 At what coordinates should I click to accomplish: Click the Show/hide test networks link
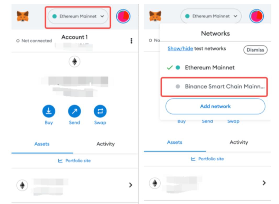coord(180,49)
